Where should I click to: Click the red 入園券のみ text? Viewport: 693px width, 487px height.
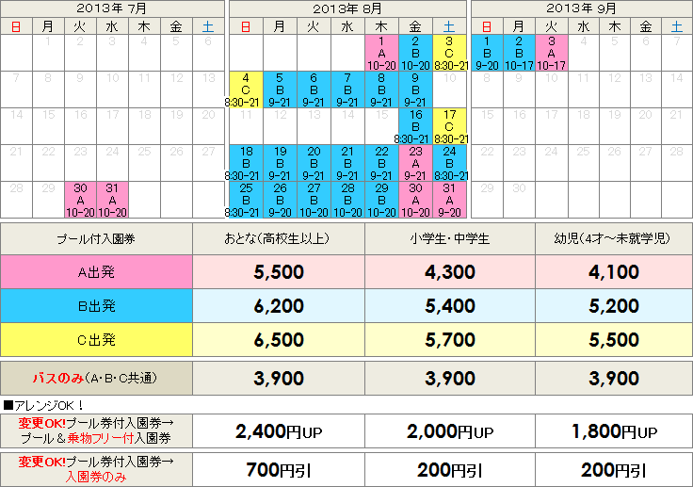(x=95, y=477)
